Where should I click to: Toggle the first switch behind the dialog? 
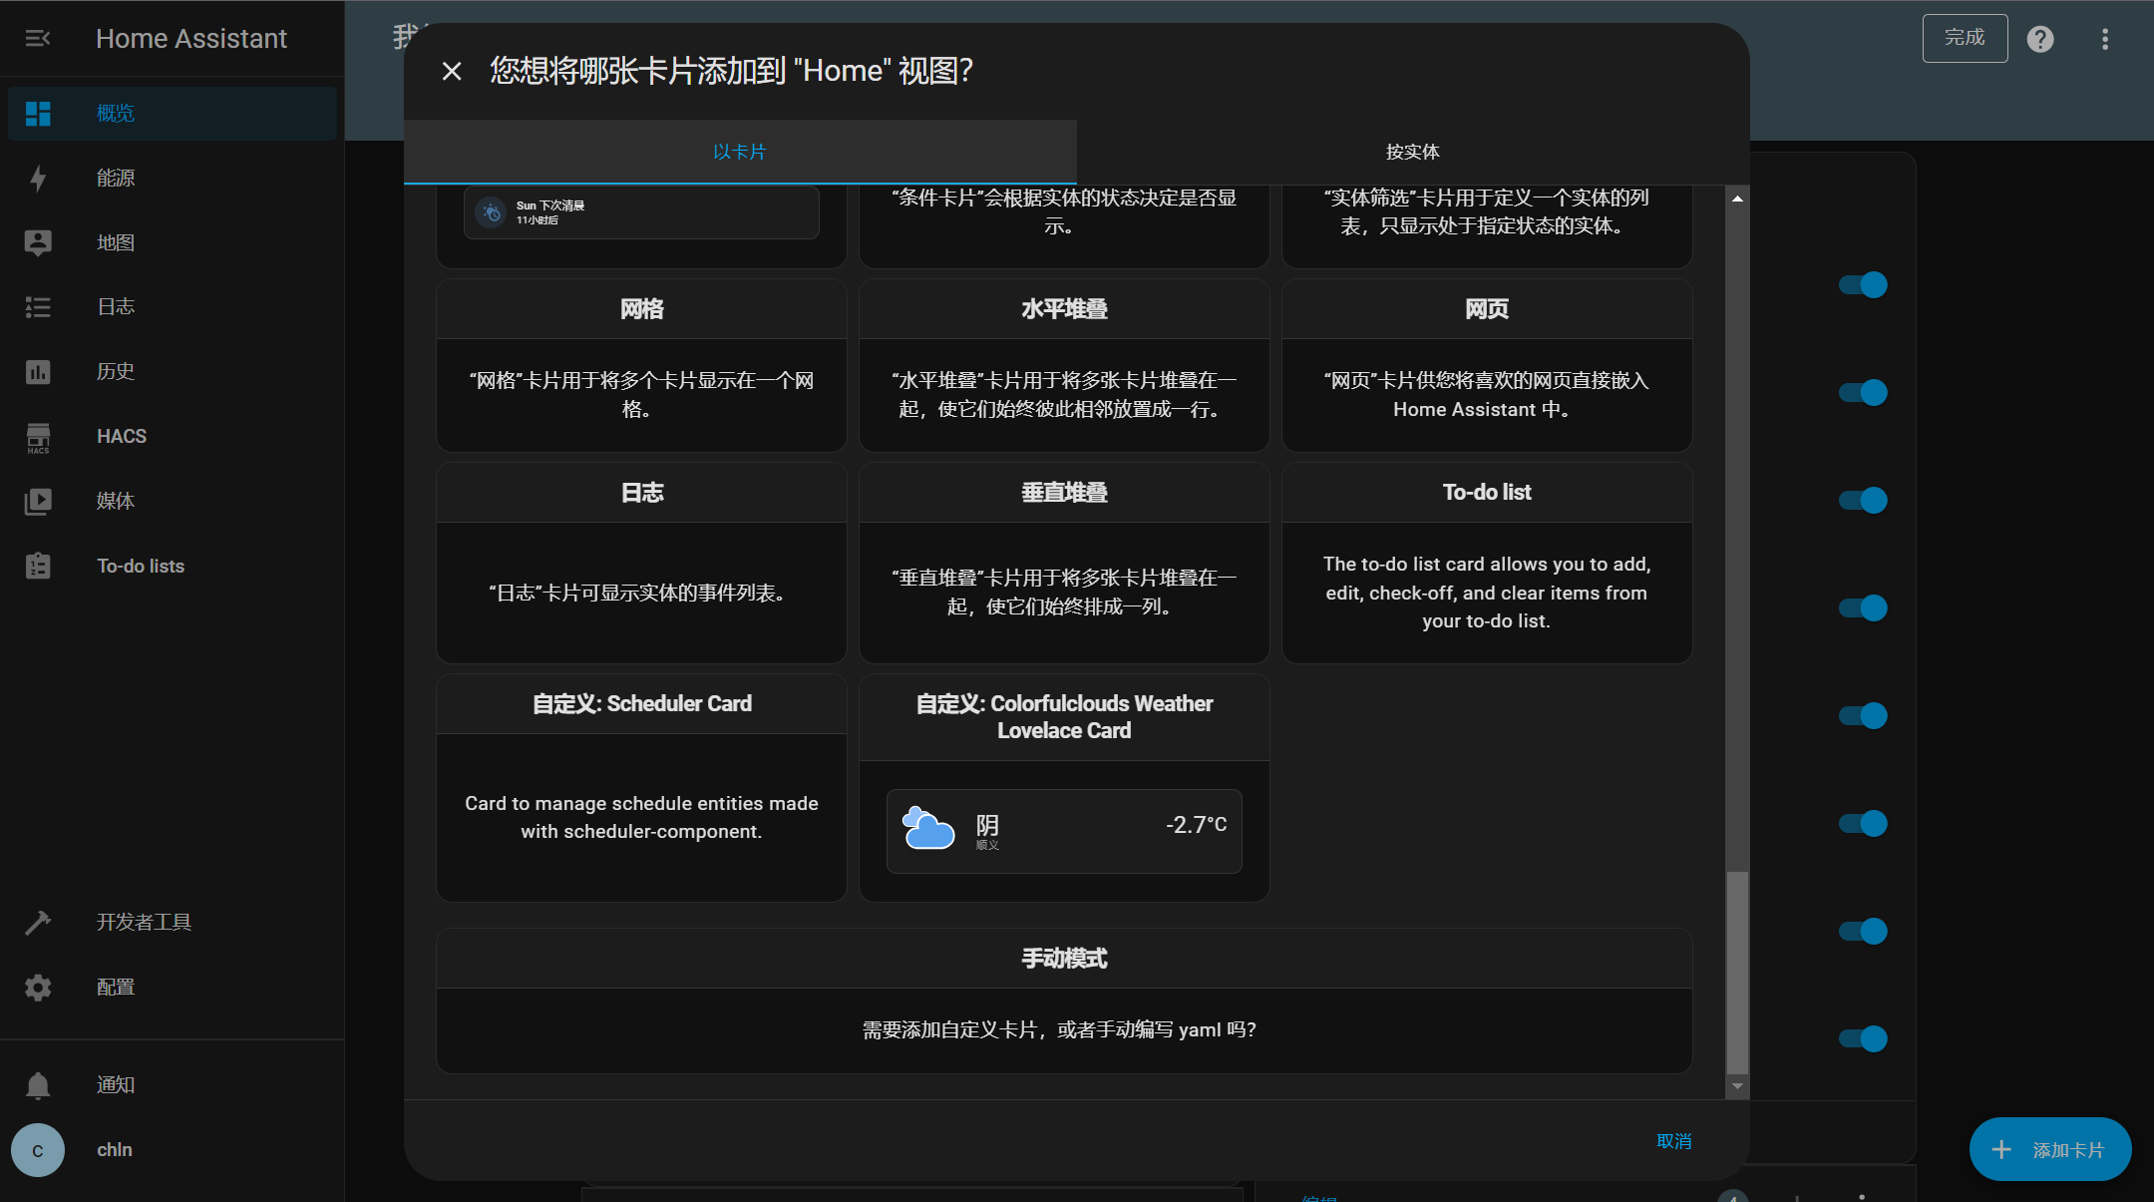point(1863,285)
